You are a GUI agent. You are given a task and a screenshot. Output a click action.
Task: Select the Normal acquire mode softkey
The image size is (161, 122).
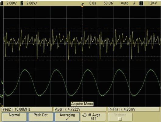click(14, 117)
